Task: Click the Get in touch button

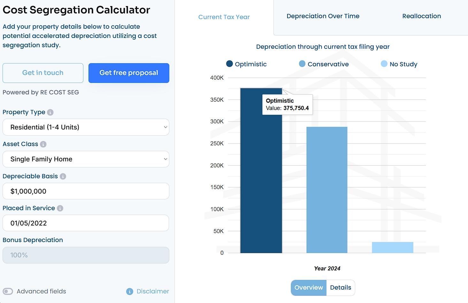Action: pyautogui.click(x=43, y=73)
